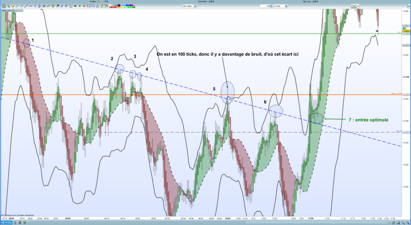Click zoom out magnifier at bottom right
This screenshot has height=225, width=411.
click(x=403, y=223)
